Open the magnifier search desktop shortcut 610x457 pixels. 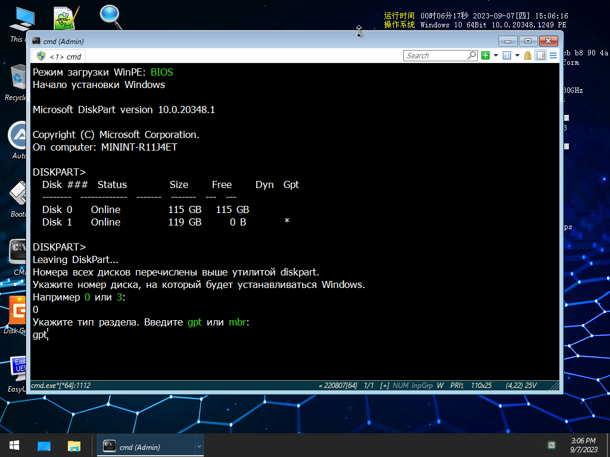coord(110,17)
